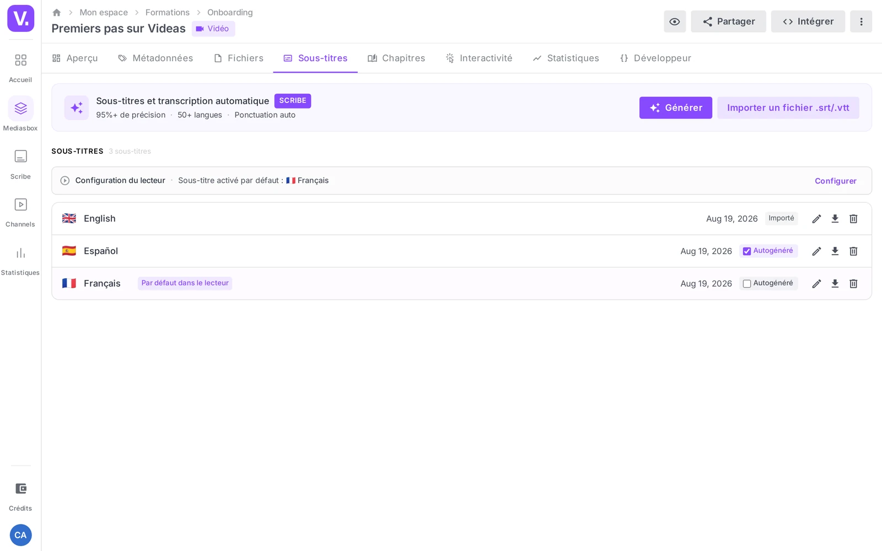Open Channels from the sidebar
The height and width of the screenshot is (551, 882).
click(20, 212)
